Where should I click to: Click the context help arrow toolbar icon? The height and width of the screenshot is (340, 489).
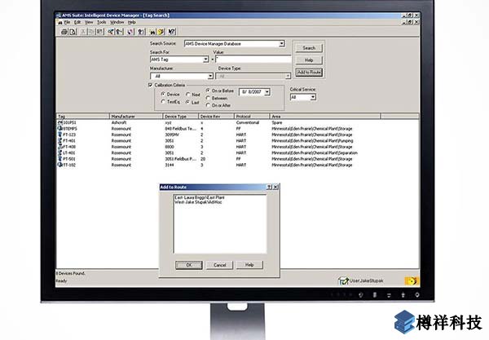(172, 31)
